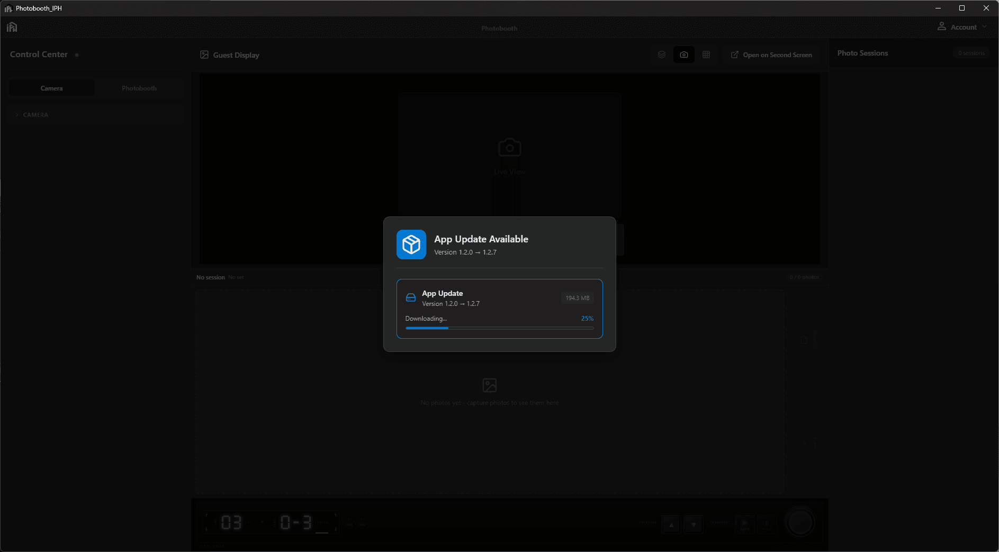Click the Account user icon
The height and width of the screenshot is (552, 999).
942,26
